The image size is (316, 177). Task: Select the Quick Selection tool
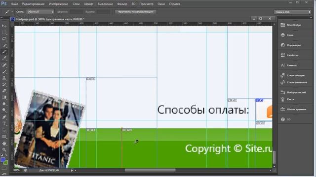[x=4, y=45]
